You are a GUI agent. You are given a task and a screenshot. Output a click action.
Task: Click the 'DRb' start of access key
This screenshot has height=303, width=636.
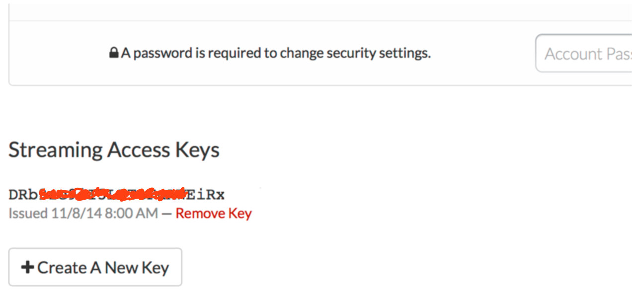point(23,195)
